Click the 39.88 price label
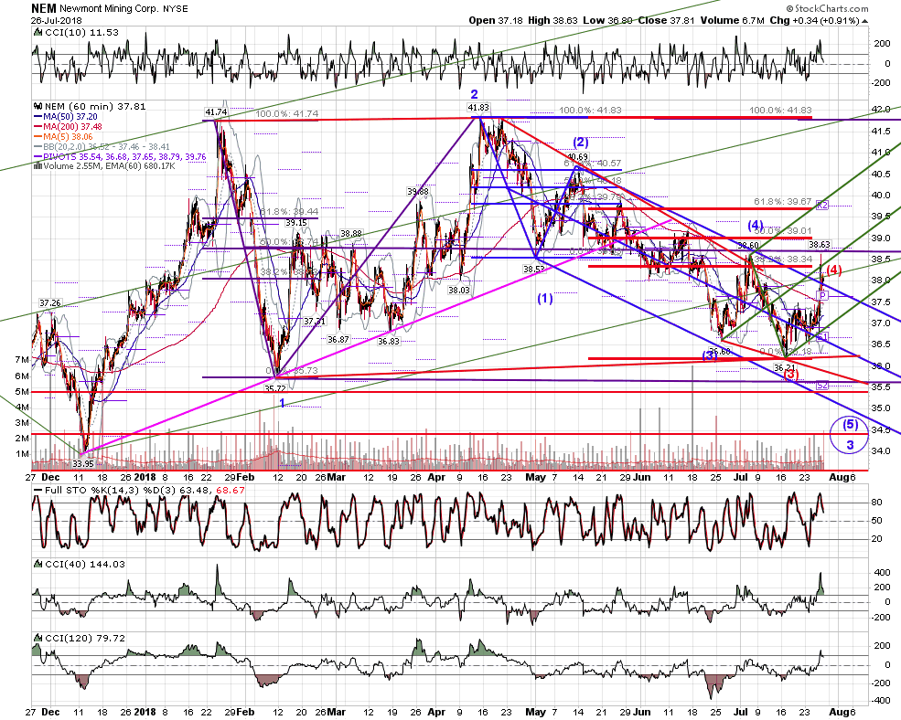Image resolution: width=901 pixels, height=720 pixels. click(418, 191)
